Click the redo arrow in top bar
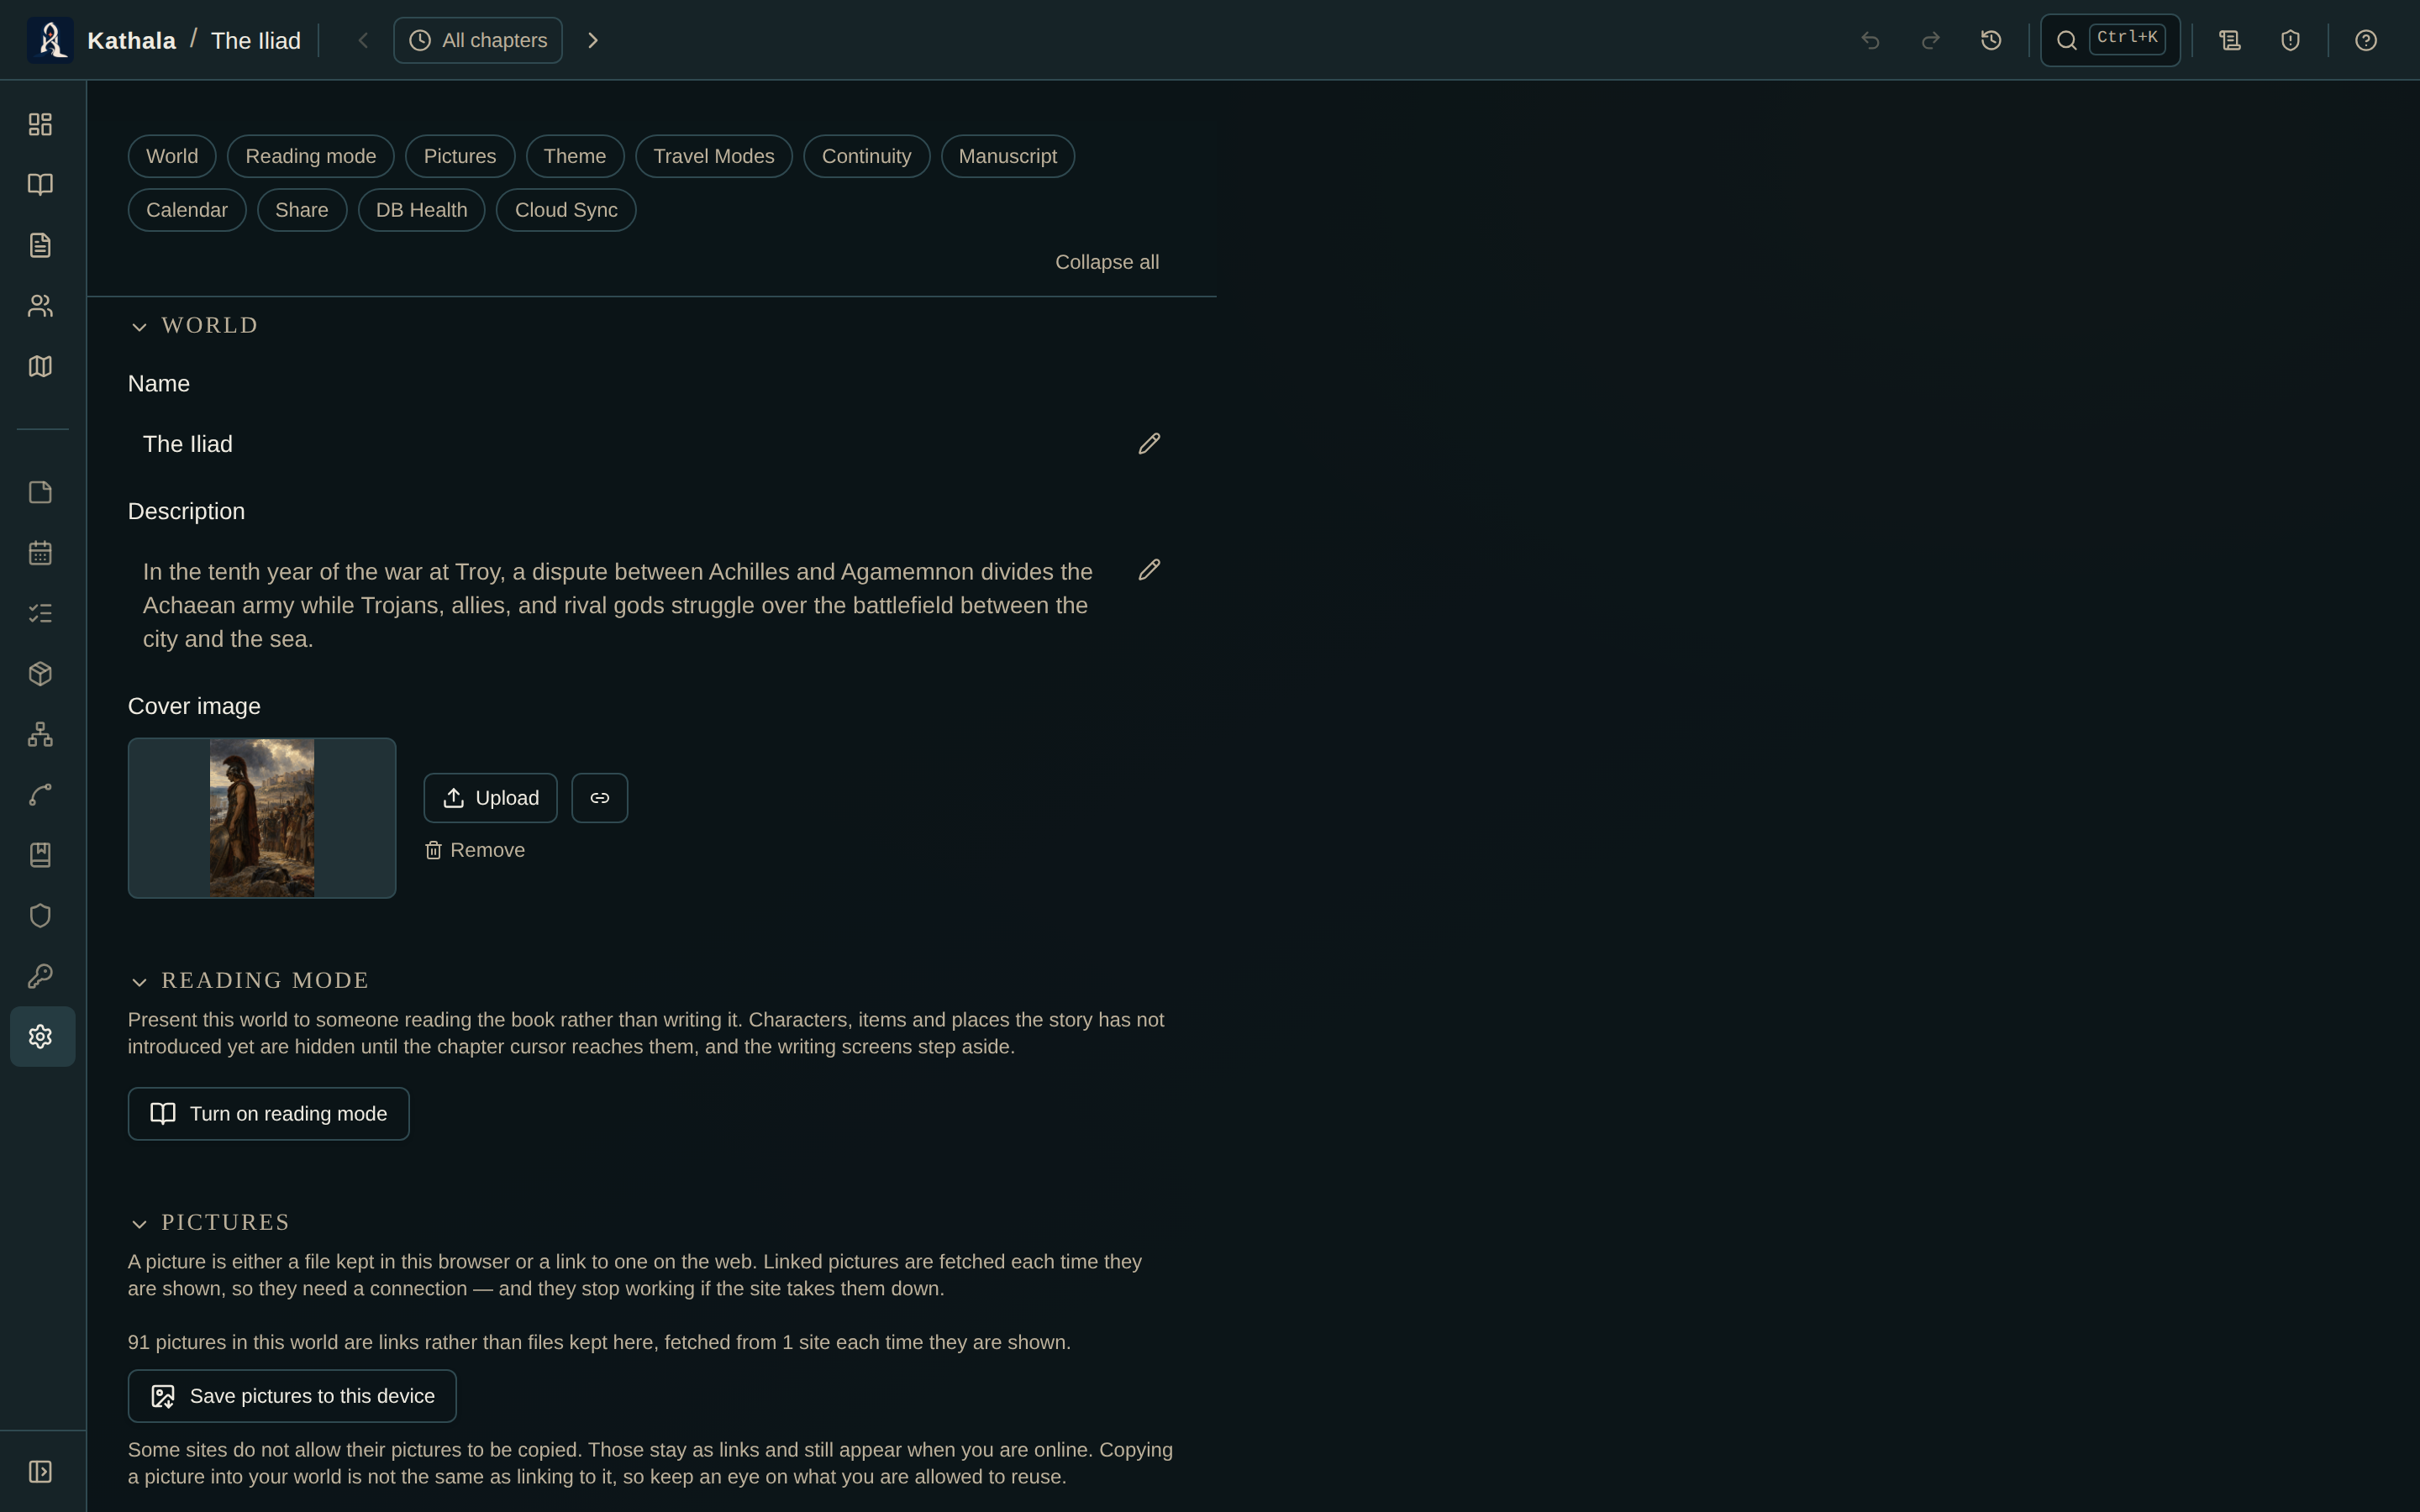 click(x=1931, y=40)
